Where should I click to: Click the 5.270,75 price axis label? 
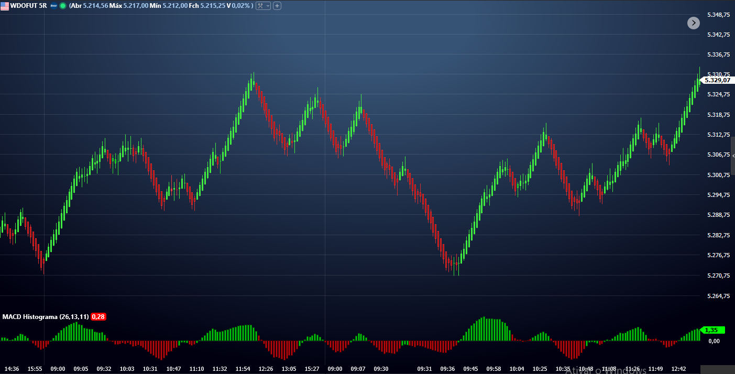click(x=718, y=276)
